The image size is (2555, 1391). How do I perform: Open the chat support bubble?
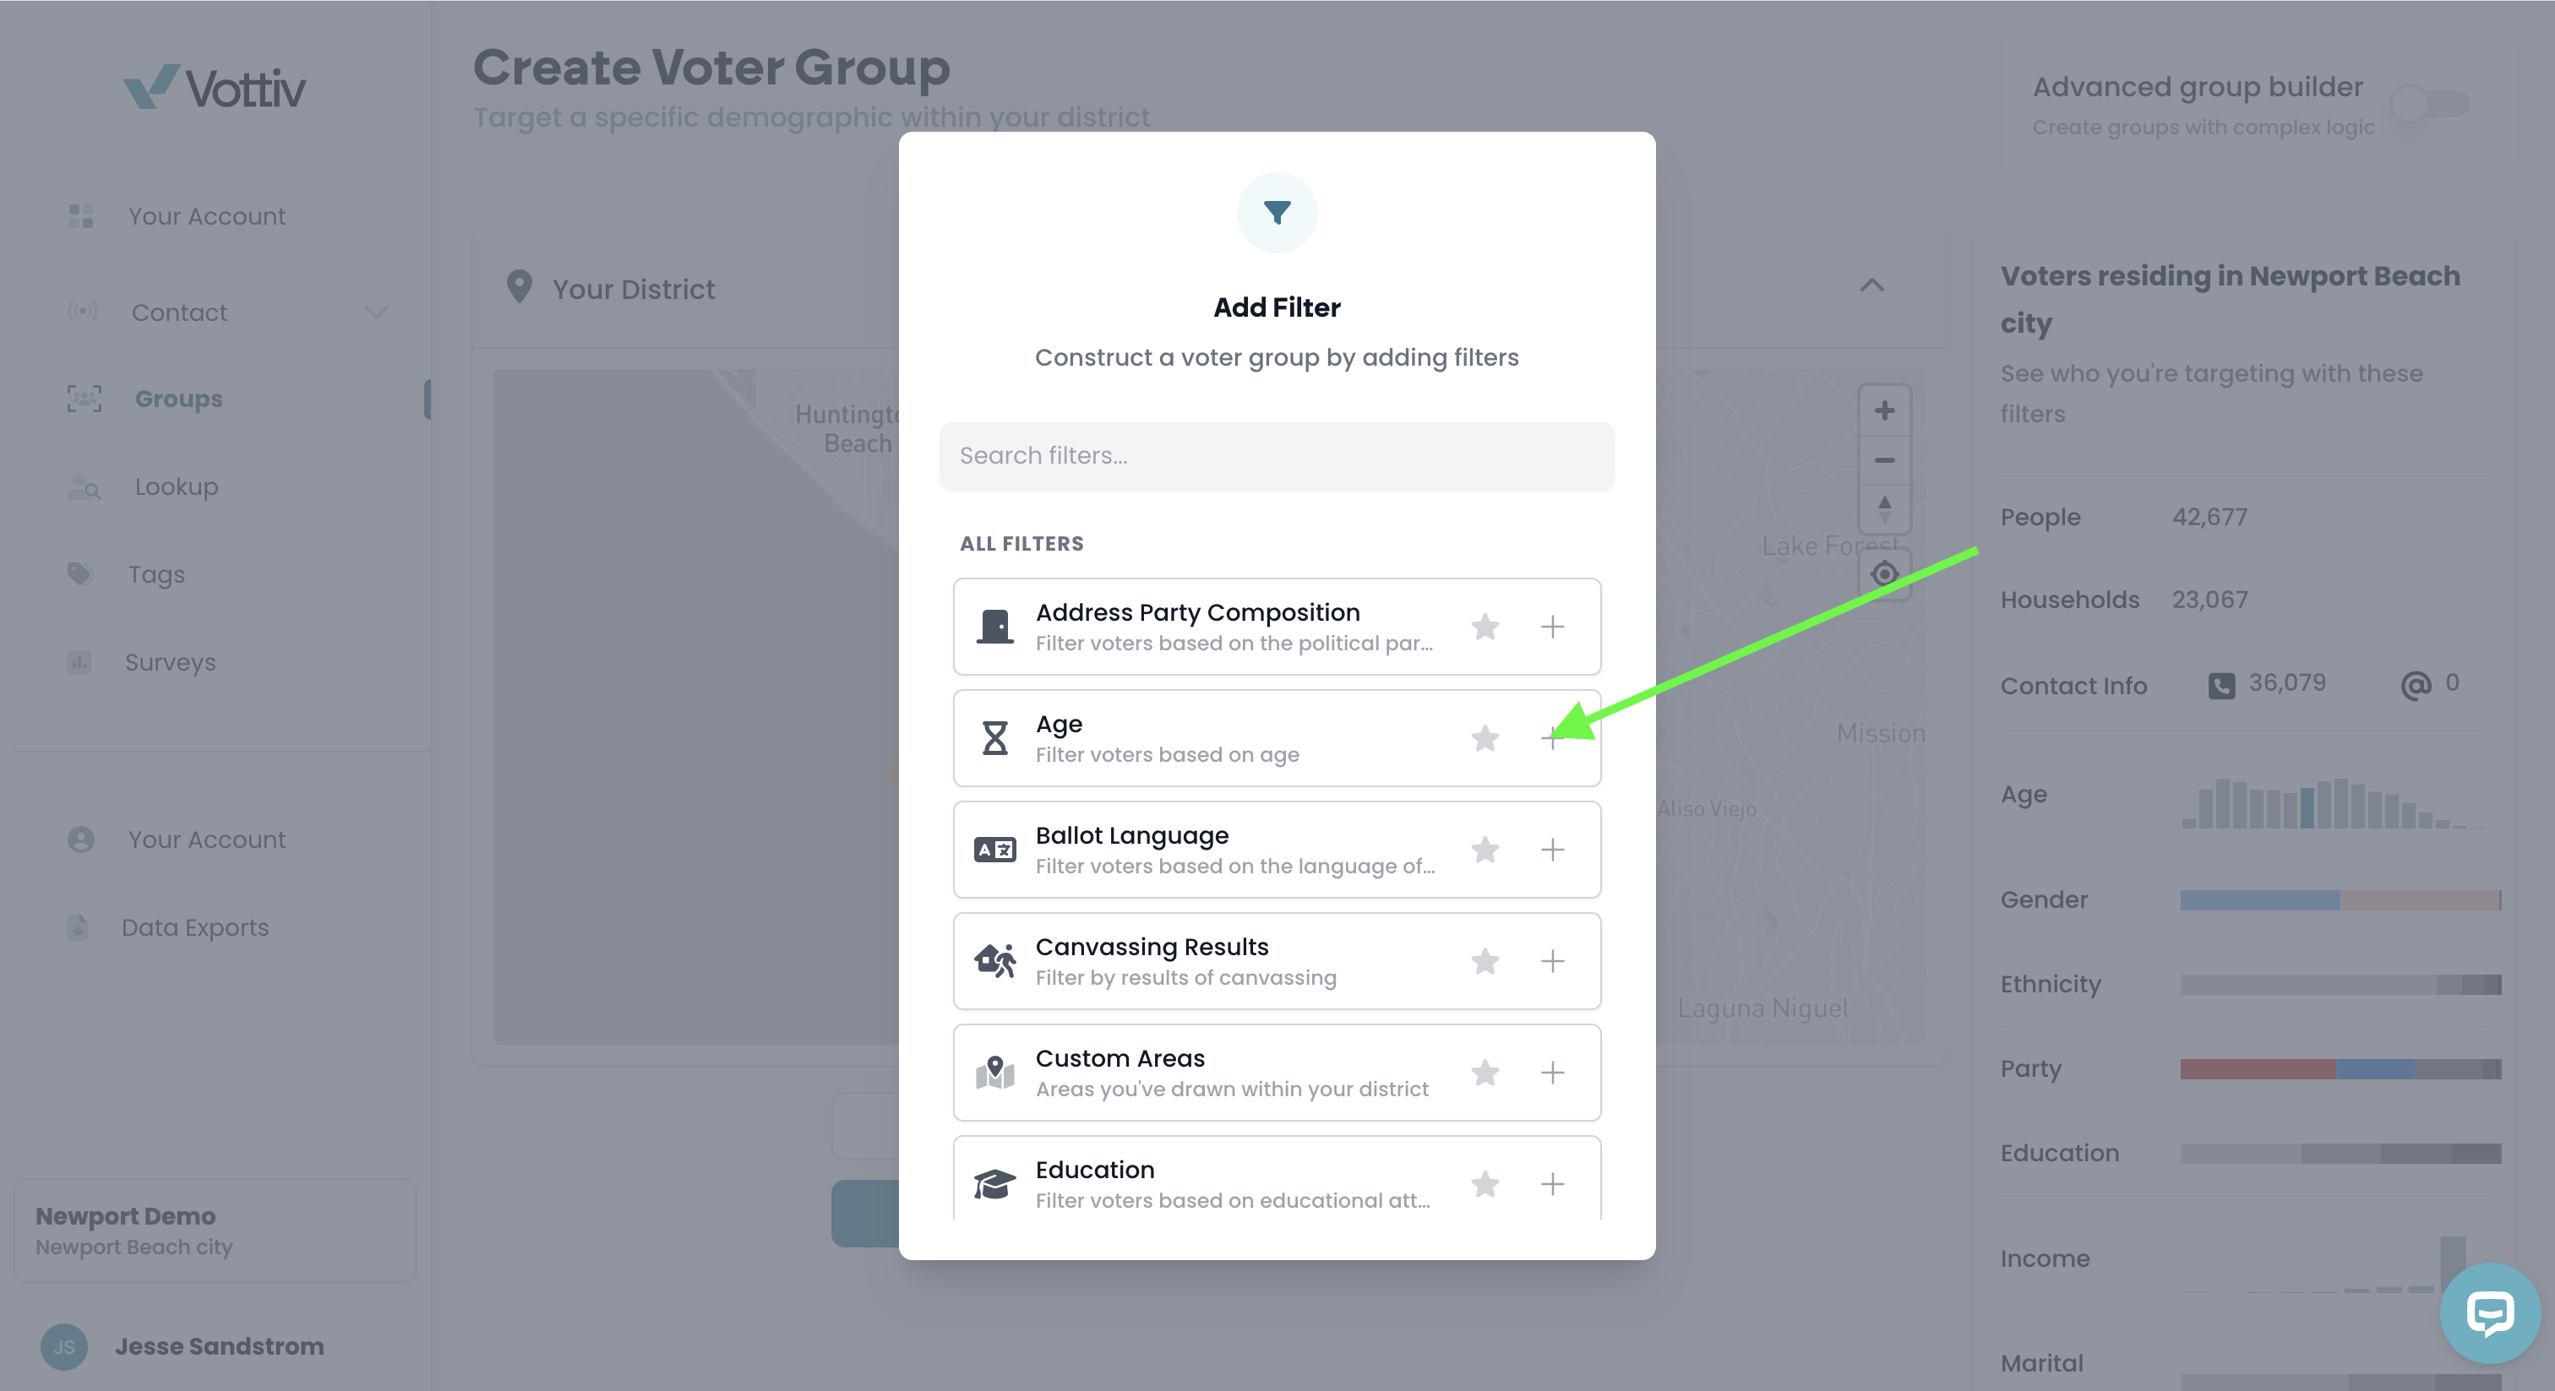[x=2490, y=1313]
